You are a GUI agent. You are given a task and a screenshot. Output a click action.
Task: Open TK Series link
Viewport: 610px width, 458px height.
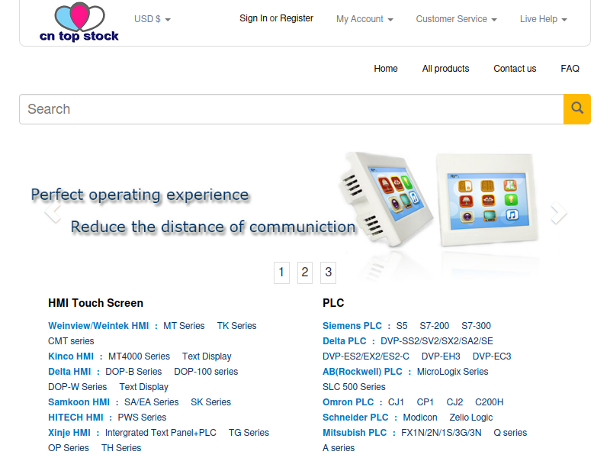pyautogui.click(x=236, y=326)
